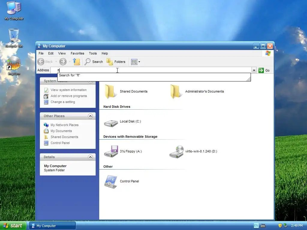The image size is (307, 230).
Task: Click the safely remove hardware tray icon
Action: pyautogui.click(x=285, y=226)
